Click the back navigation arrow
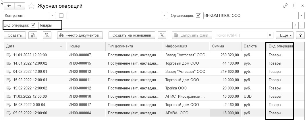Screen dimensions: 307x120 8,6
